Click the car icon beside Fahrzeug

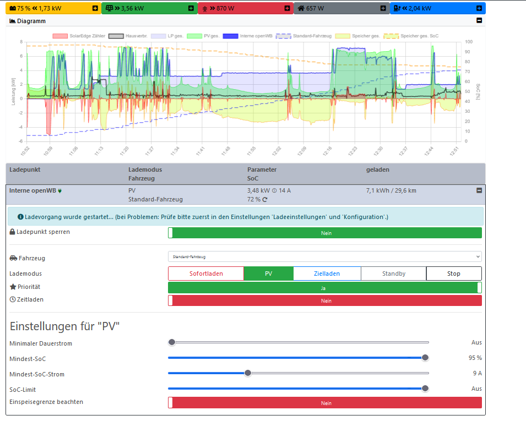pos(13,258)
